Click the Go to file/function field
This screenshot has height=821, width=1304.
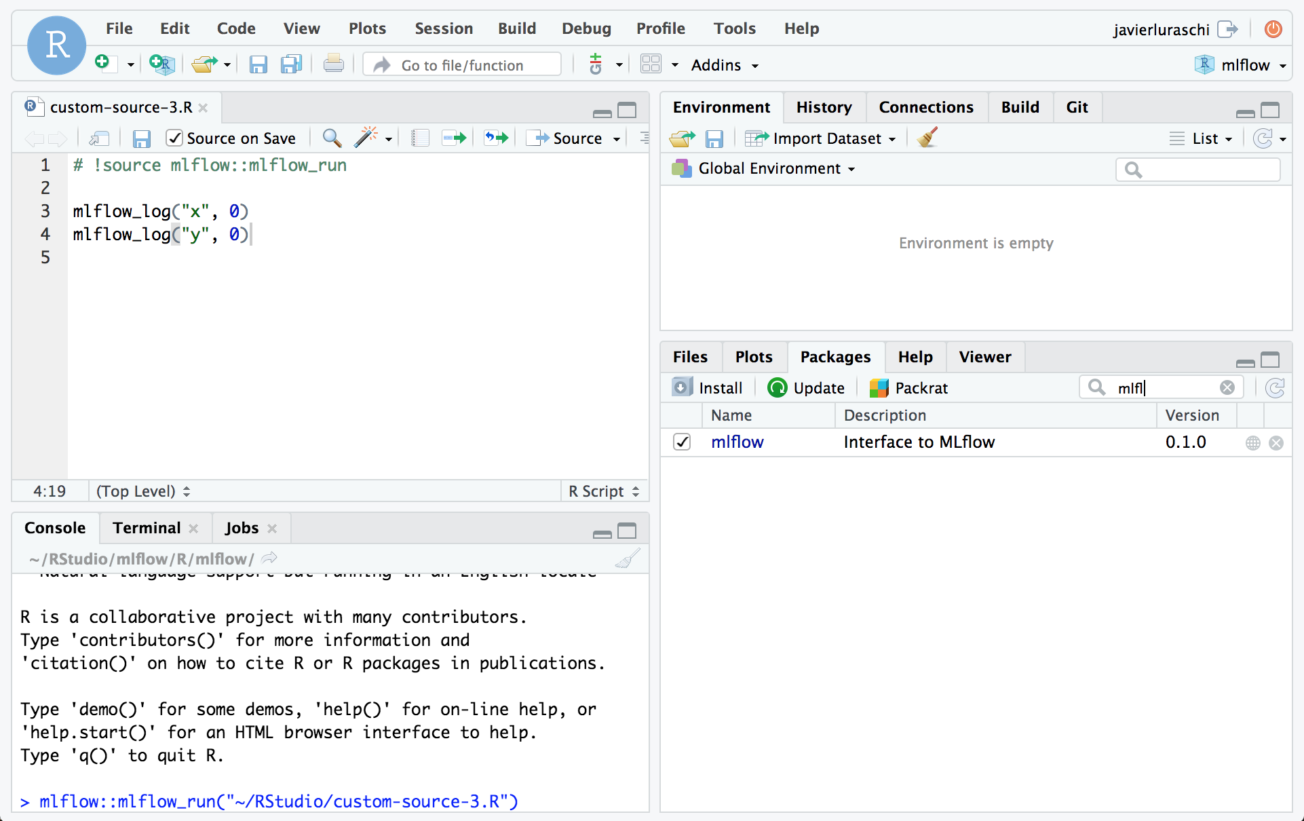(x=463, y=65)
